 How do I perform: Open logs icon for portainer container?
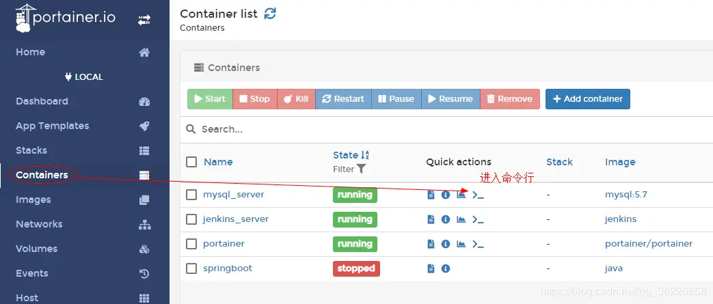click(431, 244)
